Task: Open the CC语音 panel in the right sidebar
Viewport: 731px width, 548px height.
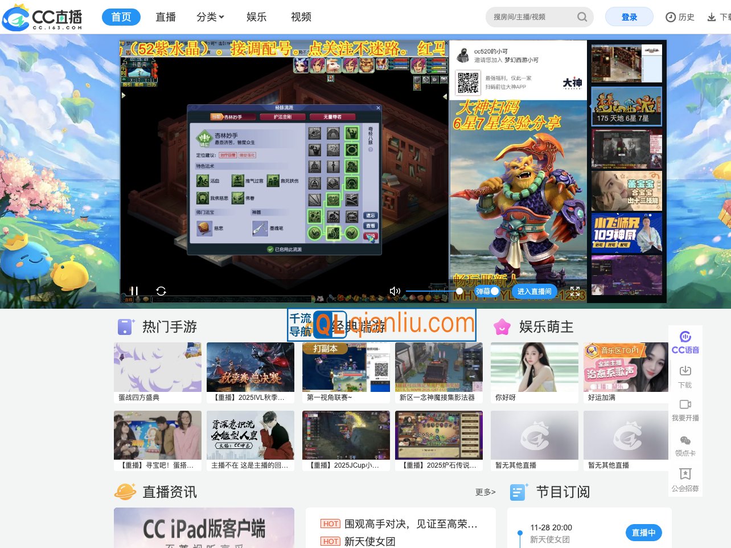Action: pos(685,340)
